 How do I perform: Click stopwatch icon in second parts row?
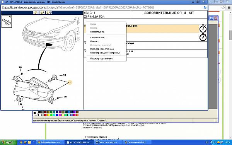[x=203, y=37]
